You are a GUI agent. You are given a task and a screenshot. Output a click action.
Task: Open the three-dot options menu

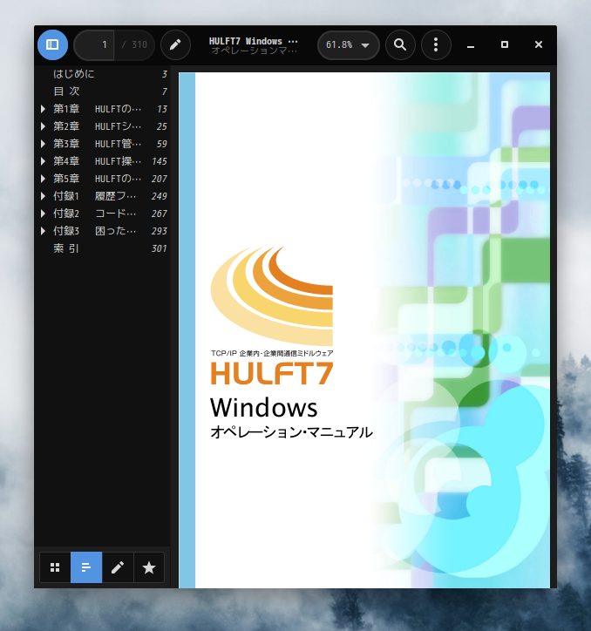coord(436,44)
